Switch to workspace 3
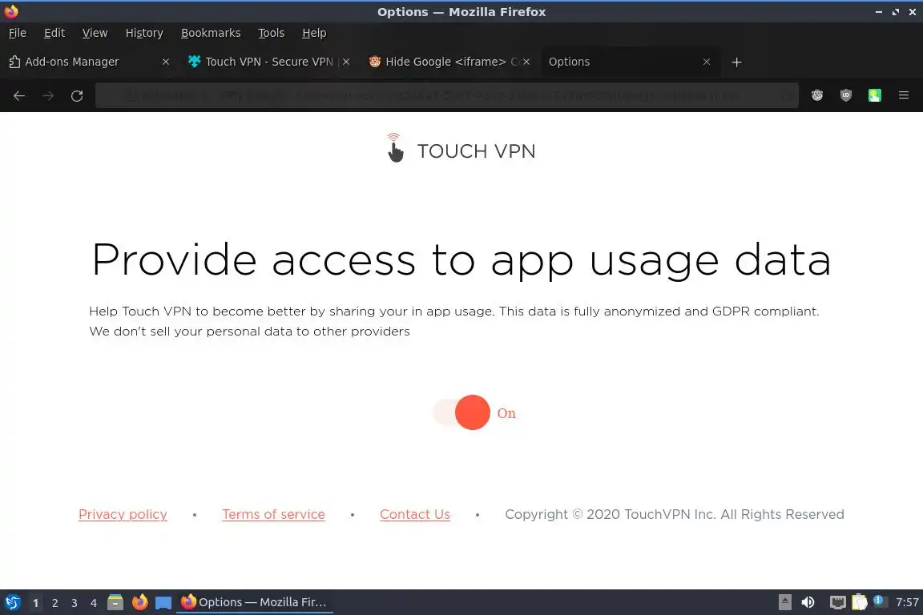923x615 pixels. (x=75, y=603)
